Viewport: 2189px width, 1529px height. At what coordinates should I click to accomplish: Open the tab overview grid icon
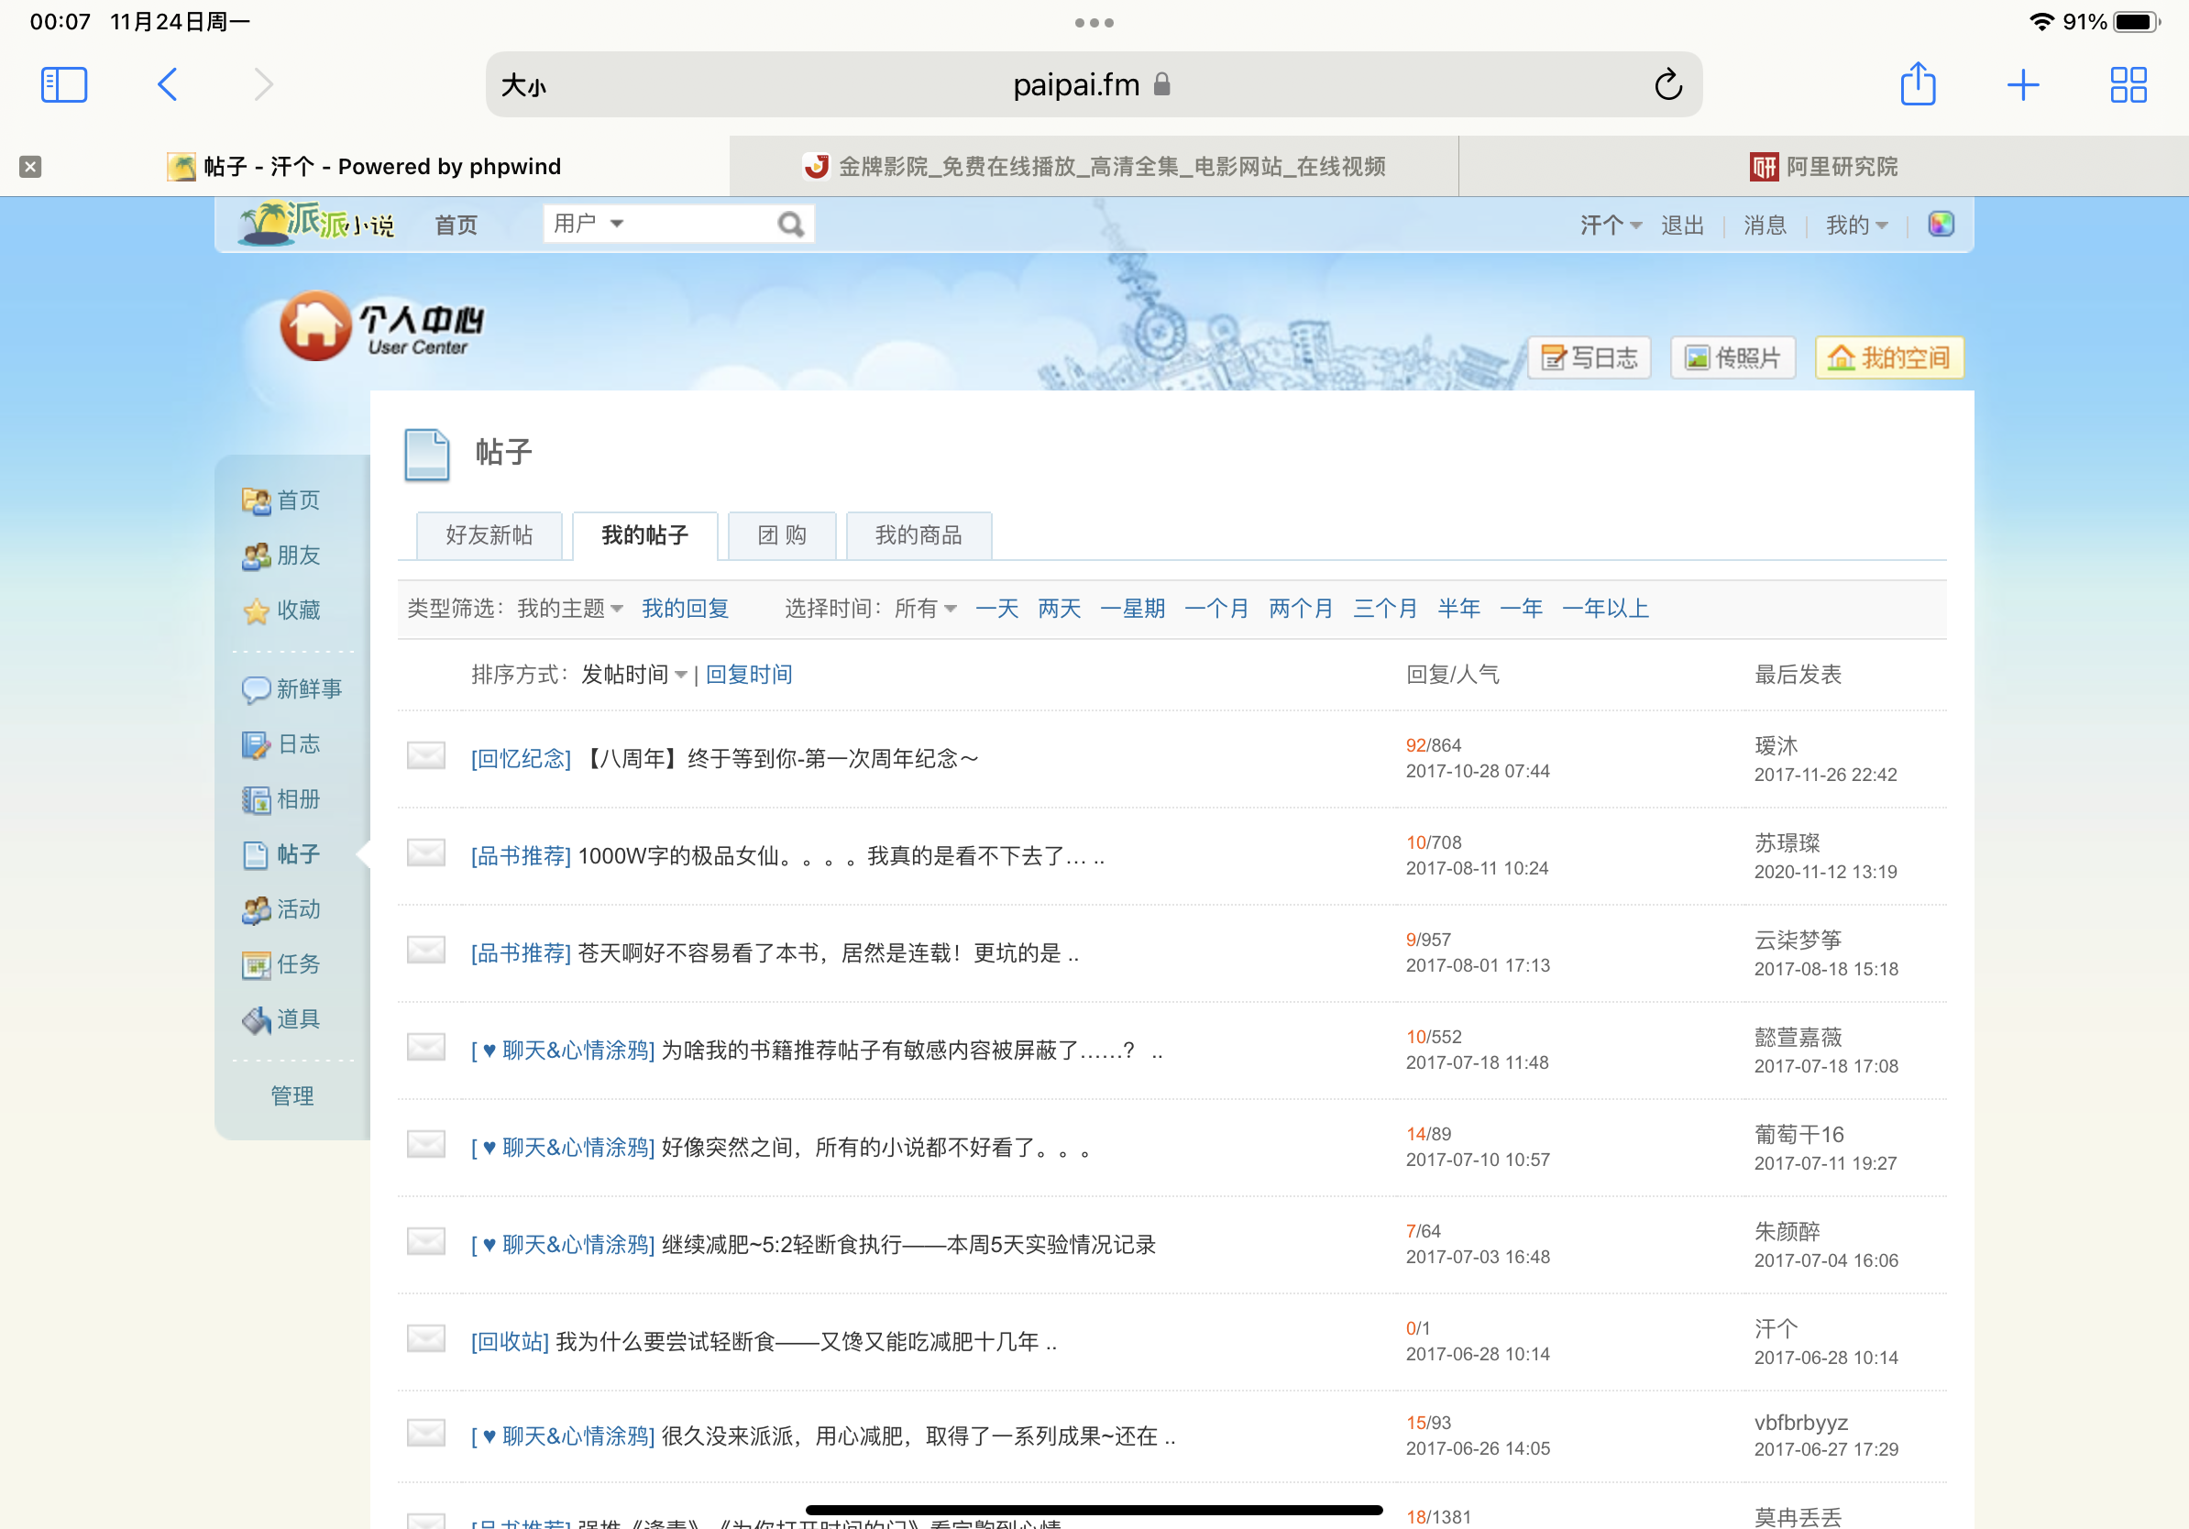[2127, 85]
